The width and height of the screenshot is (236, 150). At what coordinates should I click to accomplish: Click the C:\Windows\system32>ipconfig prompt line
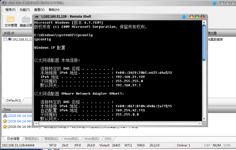pyautogui.click(x=63, y=35)
